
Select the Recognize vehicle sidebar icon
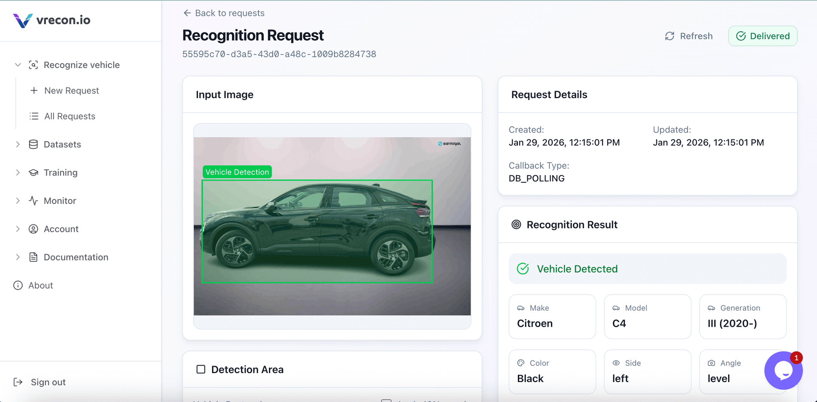(x=34, y=65)
